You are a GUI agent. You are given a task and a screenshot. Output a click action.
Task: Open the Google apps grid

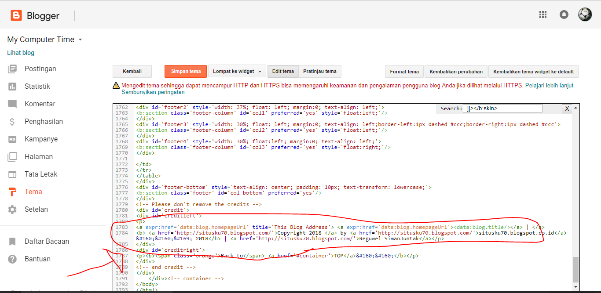click(542, 14)
